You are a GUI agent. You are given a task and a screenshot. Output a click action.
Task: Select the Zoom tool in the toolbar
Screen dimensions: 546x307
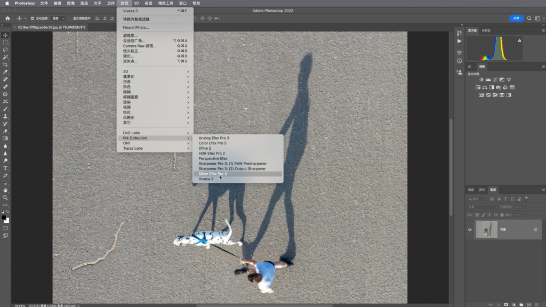(5, 198)
